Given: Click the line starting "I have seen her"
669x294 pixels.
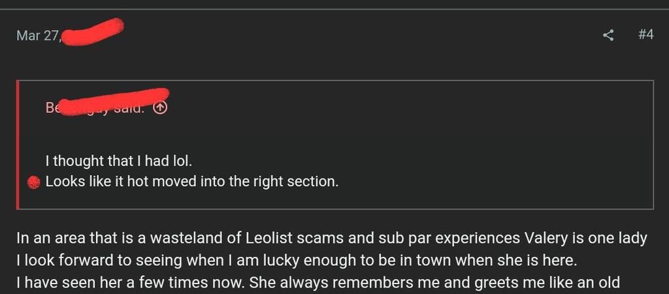Looking at the screenshot, I should coord(318,282).
